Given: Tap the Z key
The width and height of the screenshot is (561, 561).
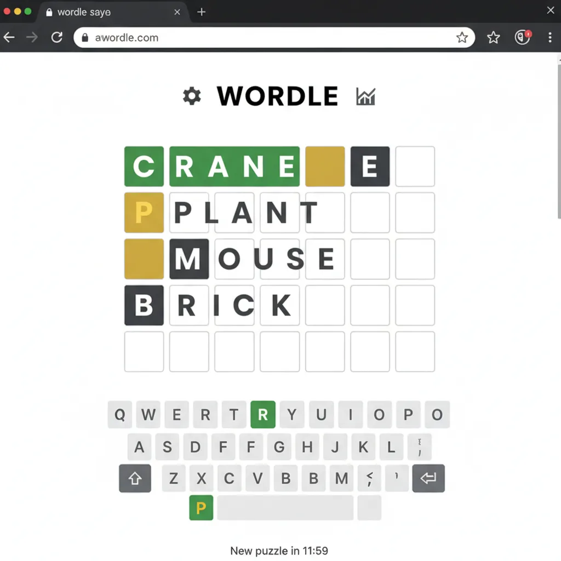Looking at the screenshot, I should [174, 478].
